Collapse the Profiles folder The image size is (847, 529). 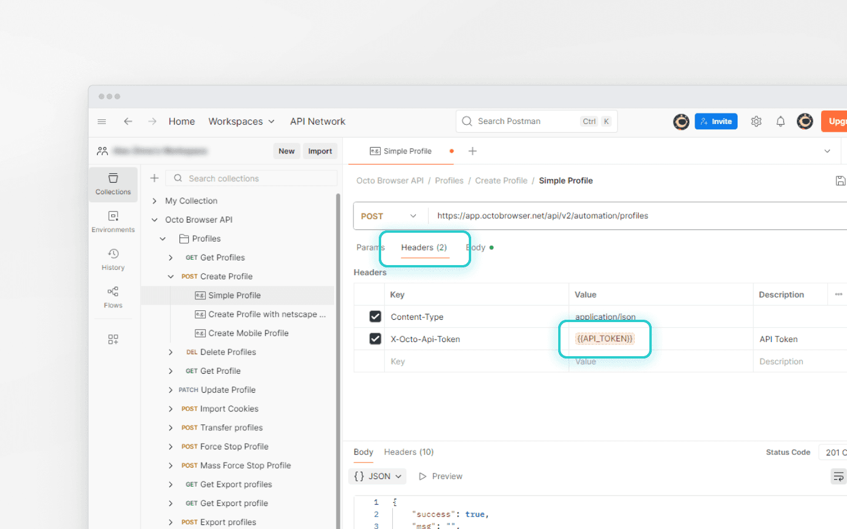pyautogui.click(x=163, y=239)
